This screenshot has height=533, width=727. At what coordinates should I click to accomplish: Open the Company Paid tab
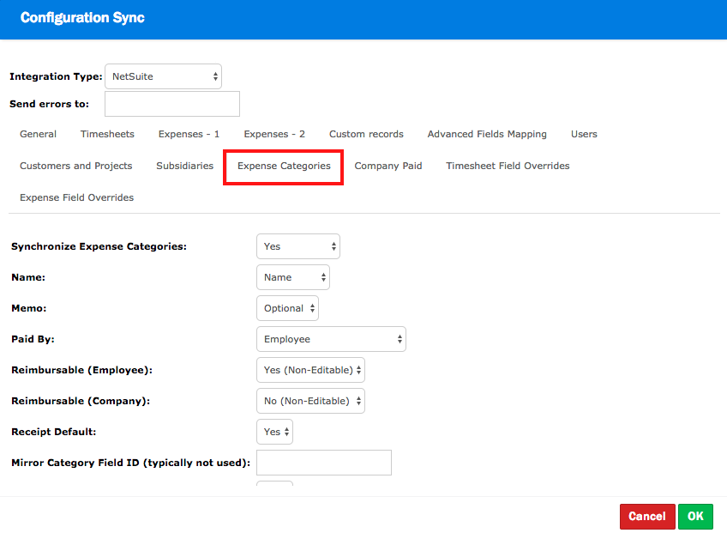[388, 166]
